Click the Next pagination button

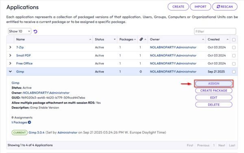(x=222, y=145)
